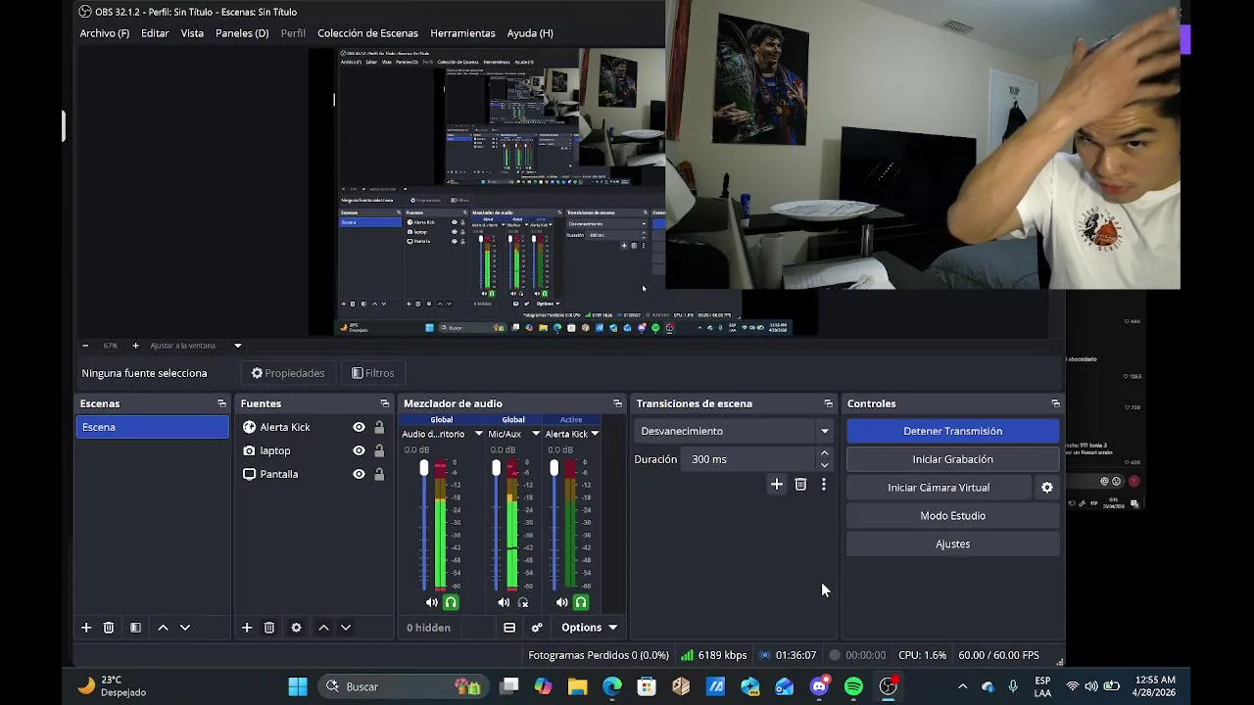This screenshot has height=705, width=1254.
Task: Mute the Alerta Kick audio channel
Action: (x=561, y=602)
